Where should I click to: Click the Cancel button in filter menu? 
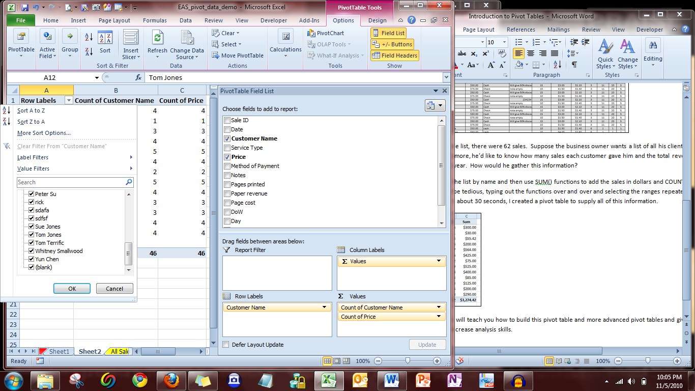click(114, 289)
